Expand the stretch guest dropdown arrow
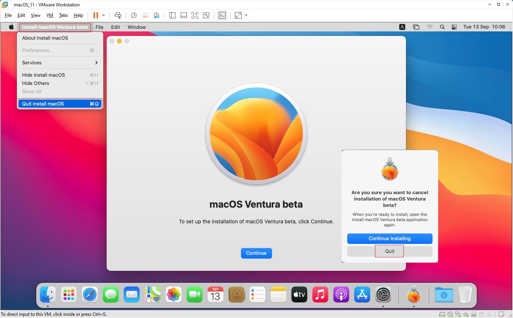The height and width of the screenshot is (318, 513). point(246,15)
